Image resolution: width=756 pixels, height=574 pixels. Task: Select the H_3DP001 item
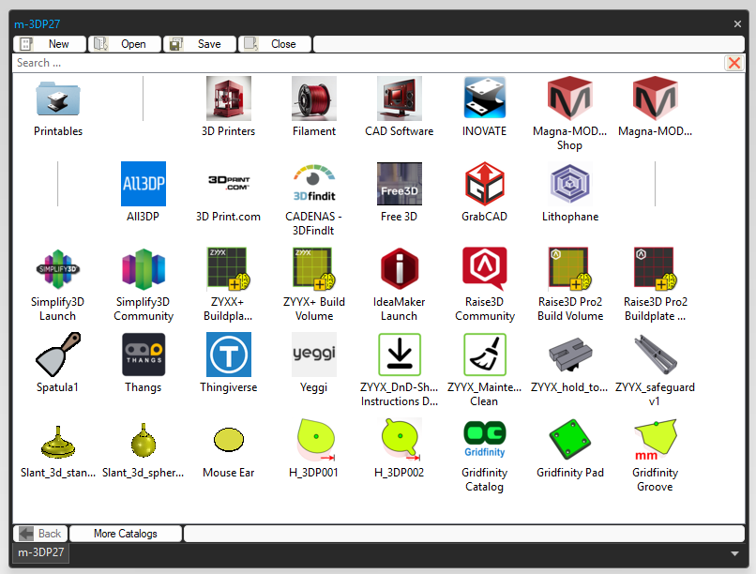[314, 440]
